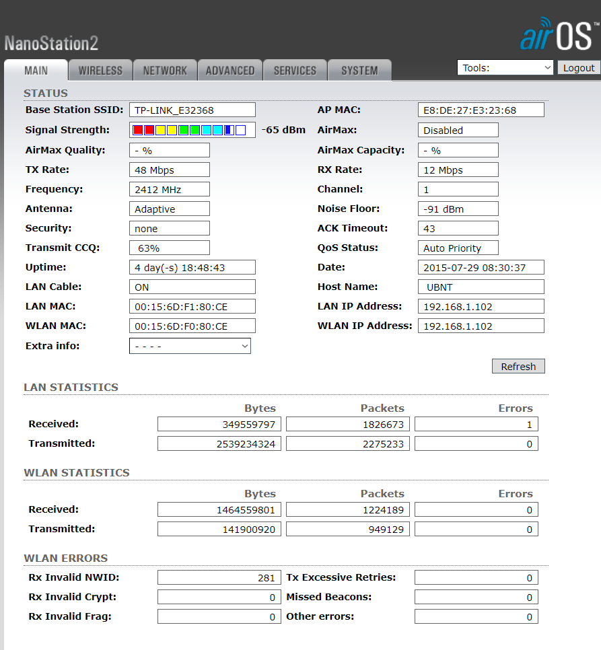601x650 pixels.
Task: Open the Extra info dropdown
Action: coord(190,346)
